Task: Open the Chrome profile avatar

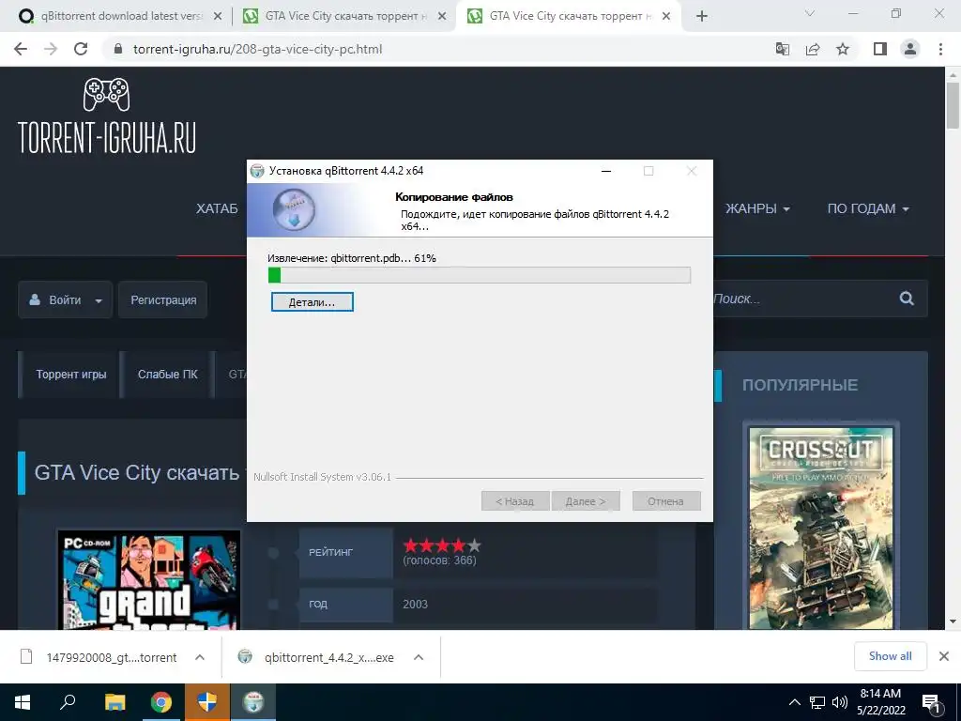Action: tap(910, 49)
